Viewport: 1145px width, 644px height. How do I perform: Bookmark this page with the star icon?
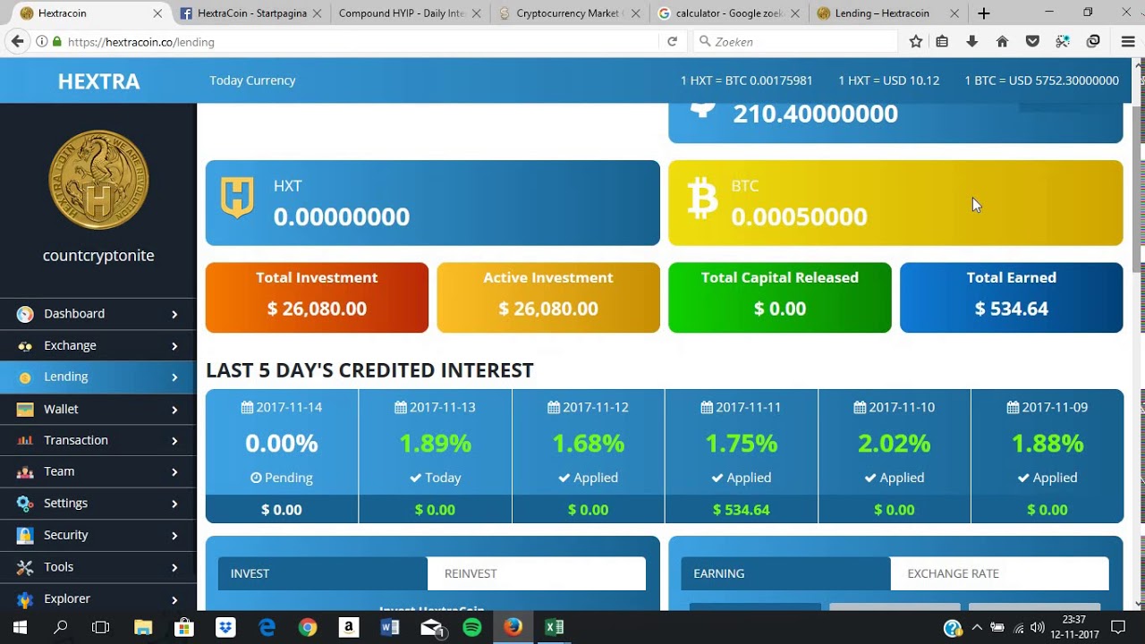(x=916, y=41)
